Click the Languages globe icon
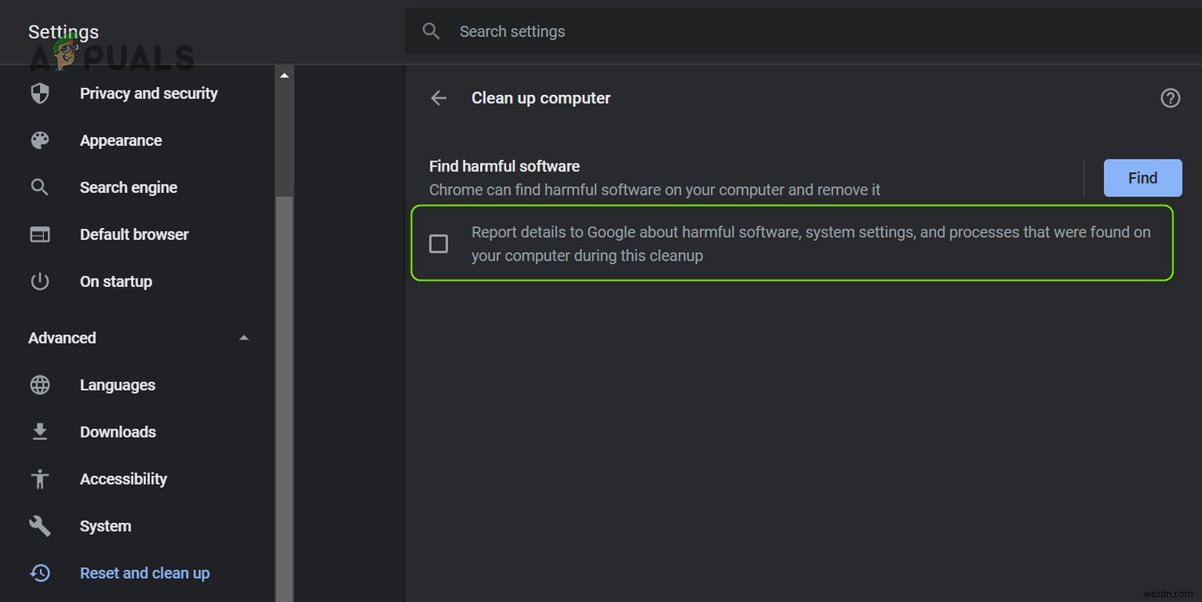The width and height of the screenshot is (1202, 602). point(40,385)
